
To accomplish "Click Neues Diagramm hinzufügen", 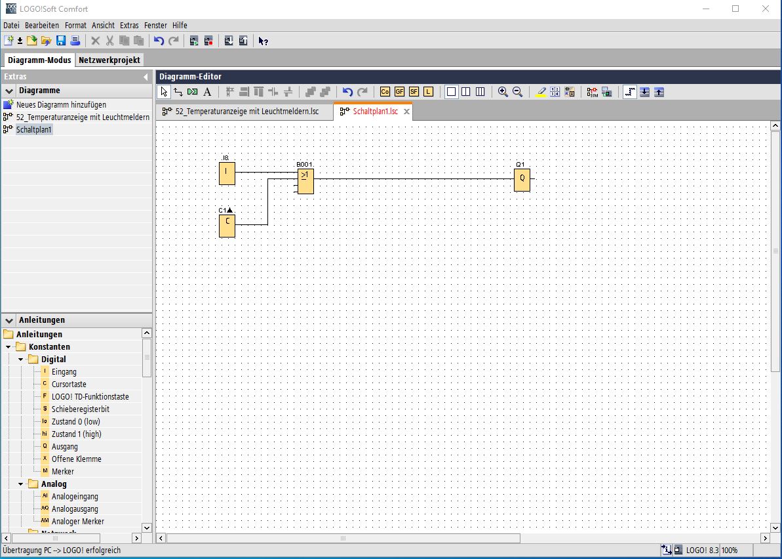I will click(61, 104).
